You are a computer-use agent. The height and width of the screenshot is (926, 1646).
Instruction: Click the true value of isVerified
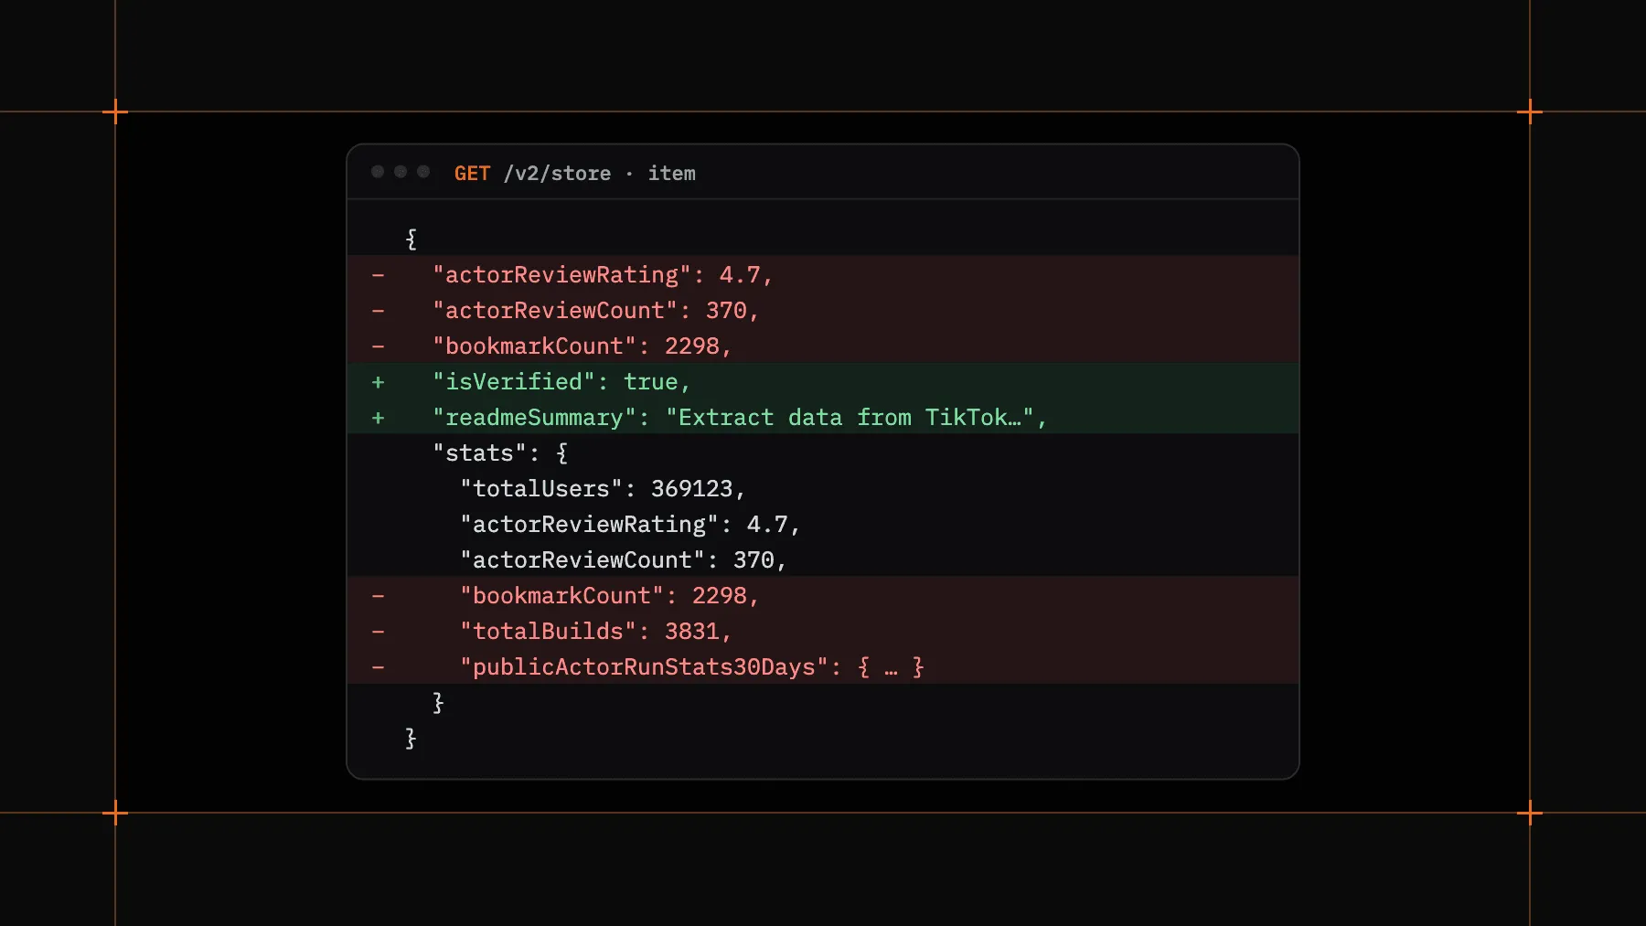tap(651, 382)
